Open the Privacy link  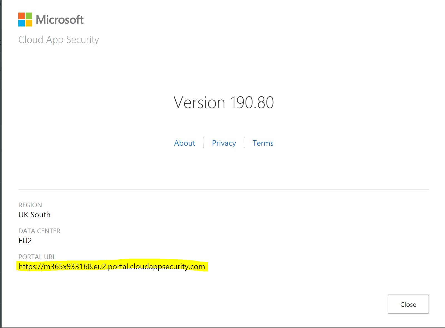pos(224,143)
